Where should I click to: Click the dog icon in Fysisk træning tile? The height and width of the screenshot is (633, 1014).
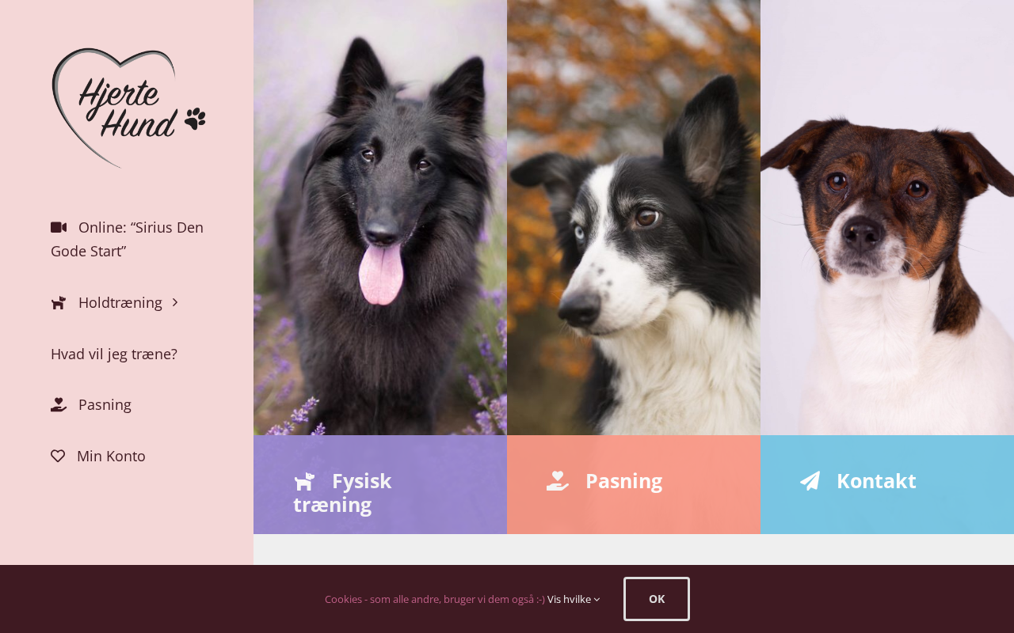[x=304, y=481]
